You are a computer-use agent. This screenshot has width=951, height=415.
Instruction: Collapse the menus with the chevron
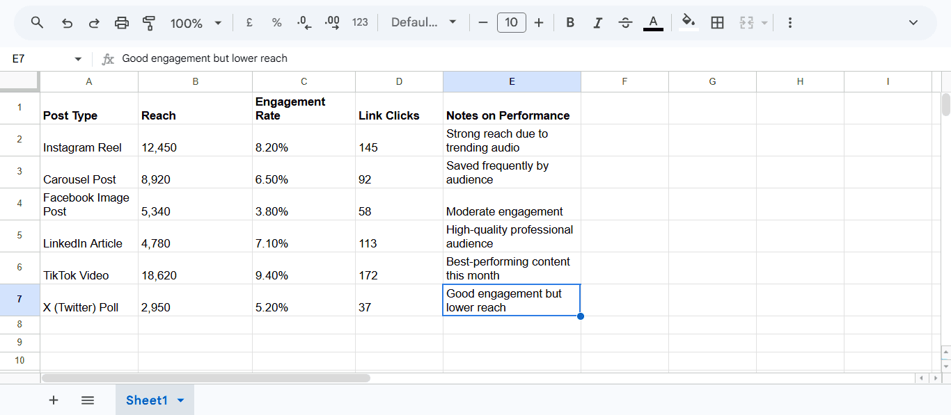click(x=913, y=23)
